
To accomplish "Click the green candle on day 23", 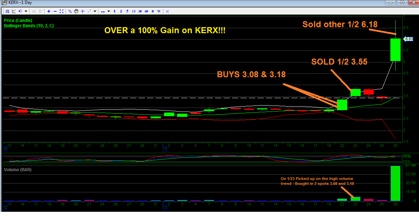I will [356, 92].
